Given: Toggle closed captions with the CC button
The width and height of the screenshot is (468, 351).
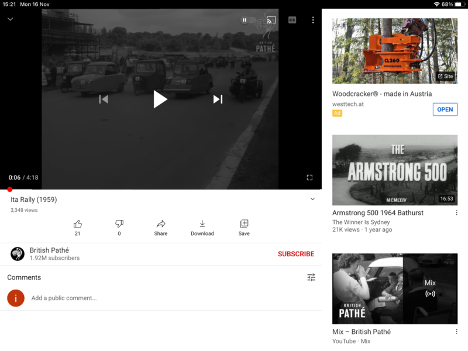Looking at the screenshot, I should [x=292, y=20].
